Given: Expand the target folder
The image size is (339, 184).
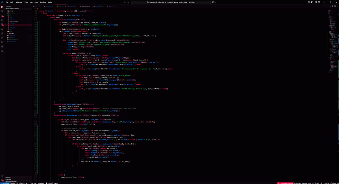Looking at the screenshot, I should pyautogui.click(x=18, y=31).
